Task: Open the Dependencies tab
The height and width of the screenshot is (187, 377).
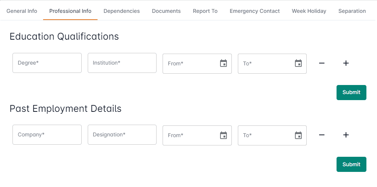Action: pyautogui.click(x=121, y=11)
